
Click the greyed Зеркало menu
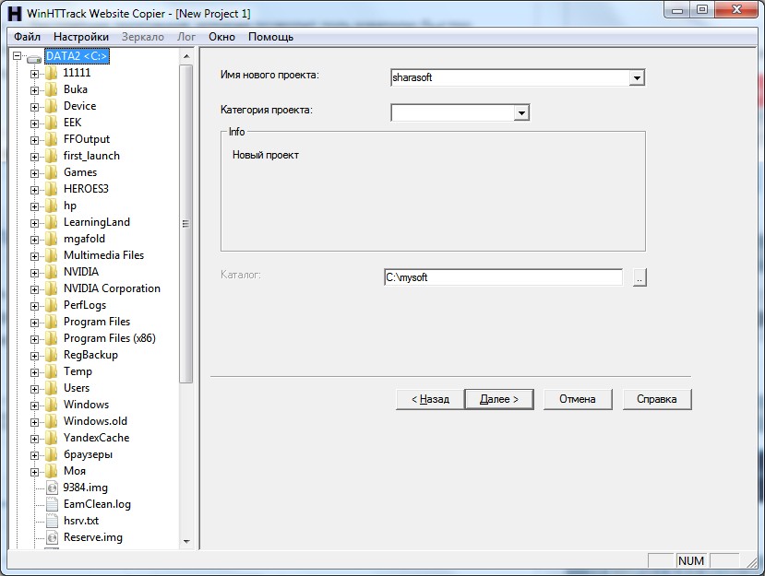[143, 37]
